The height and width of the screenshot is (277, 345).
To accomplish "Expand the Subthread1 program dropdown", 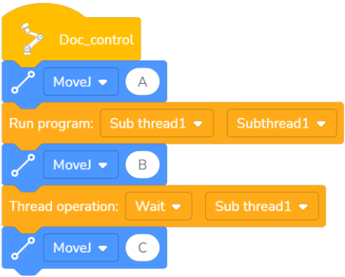I will click(282, 123).
